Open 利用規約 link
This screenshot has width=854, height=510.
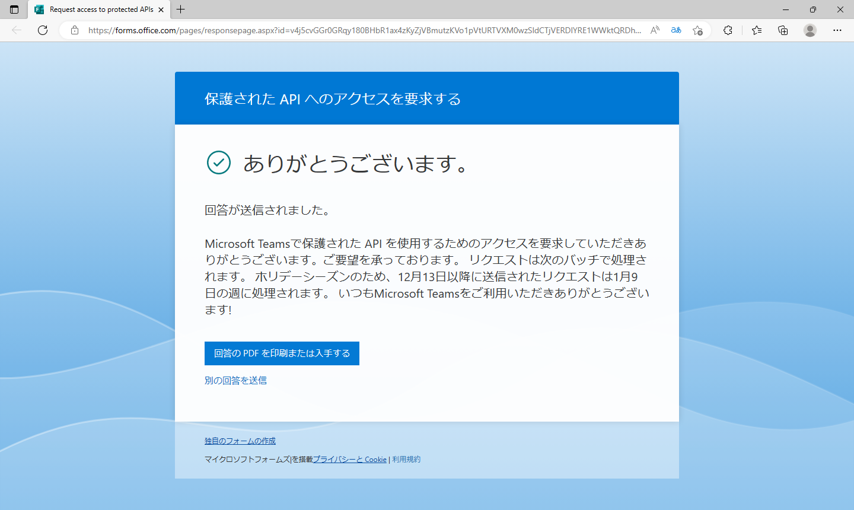[x=406, y=460]
